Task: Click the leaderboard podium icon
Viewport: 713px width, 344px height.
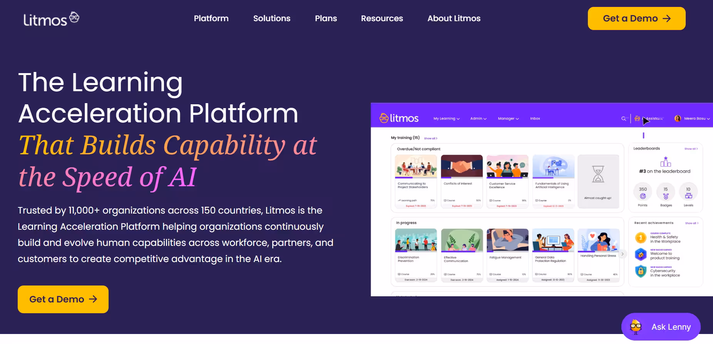Action: (x=666, y=162)
